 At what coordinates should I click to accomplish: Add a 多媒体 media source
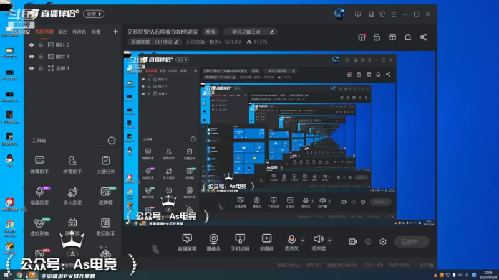coord(267,242)
